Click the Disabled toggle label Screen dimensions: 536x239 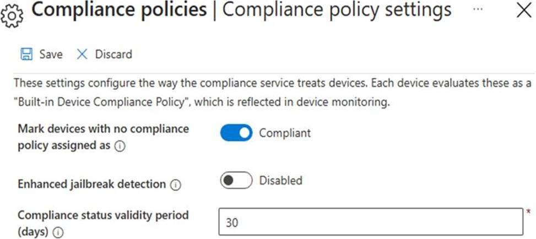pos(280,180)
